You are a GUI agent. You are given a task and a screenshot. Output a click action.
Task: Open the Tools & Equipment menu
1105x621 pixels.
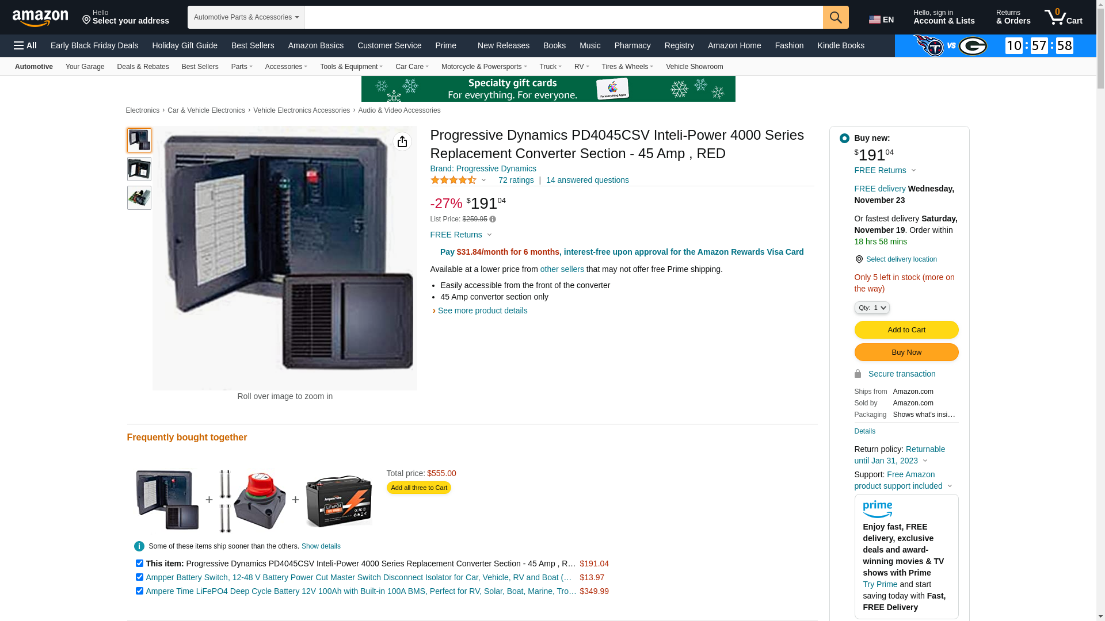coord(351,67)
